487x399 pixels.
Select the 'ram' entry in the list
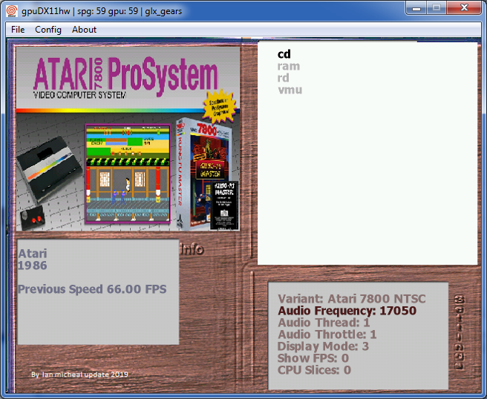[289, 66]
